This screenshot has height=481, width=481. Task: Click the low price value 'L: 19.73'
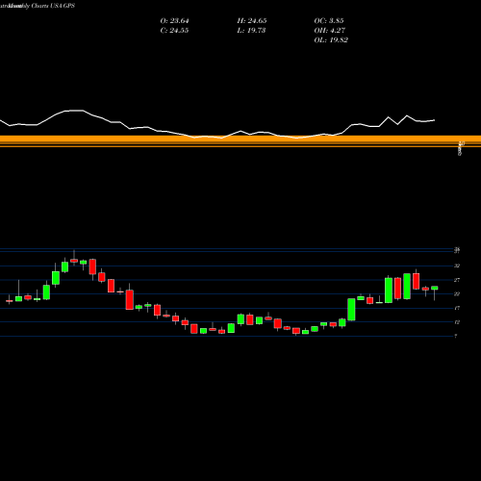[x=251, y=31]
